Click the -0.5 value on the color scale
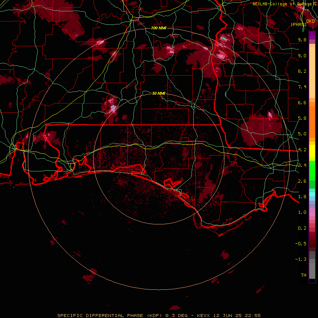 pyautogui.click(x=301, y=244)
